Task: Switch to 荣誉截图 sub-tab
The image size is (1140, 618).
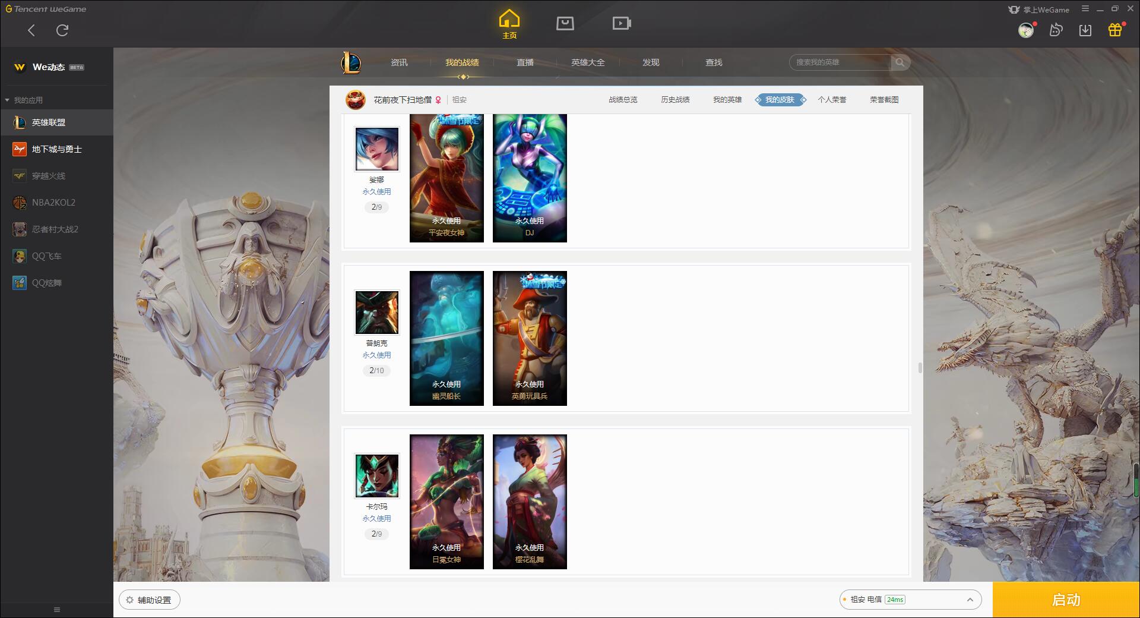Action: [x=884, y=100]
